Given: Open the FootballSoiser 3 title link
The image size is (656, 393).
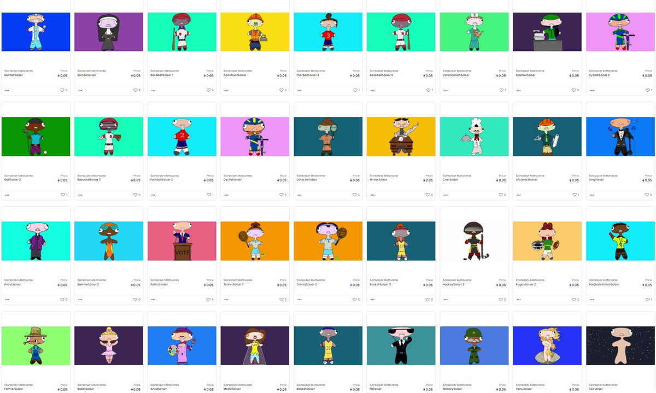Looking at the screenshot, I should [308, 75].
